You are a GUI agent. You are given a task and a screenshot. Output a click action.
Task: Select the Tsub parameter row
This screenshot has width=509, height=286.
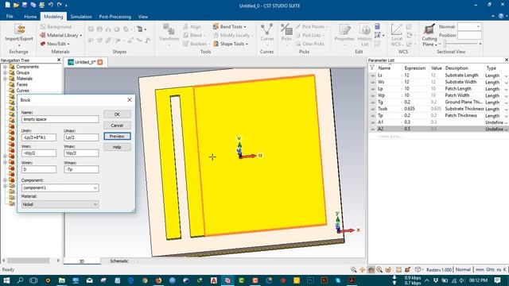(438, 109)
